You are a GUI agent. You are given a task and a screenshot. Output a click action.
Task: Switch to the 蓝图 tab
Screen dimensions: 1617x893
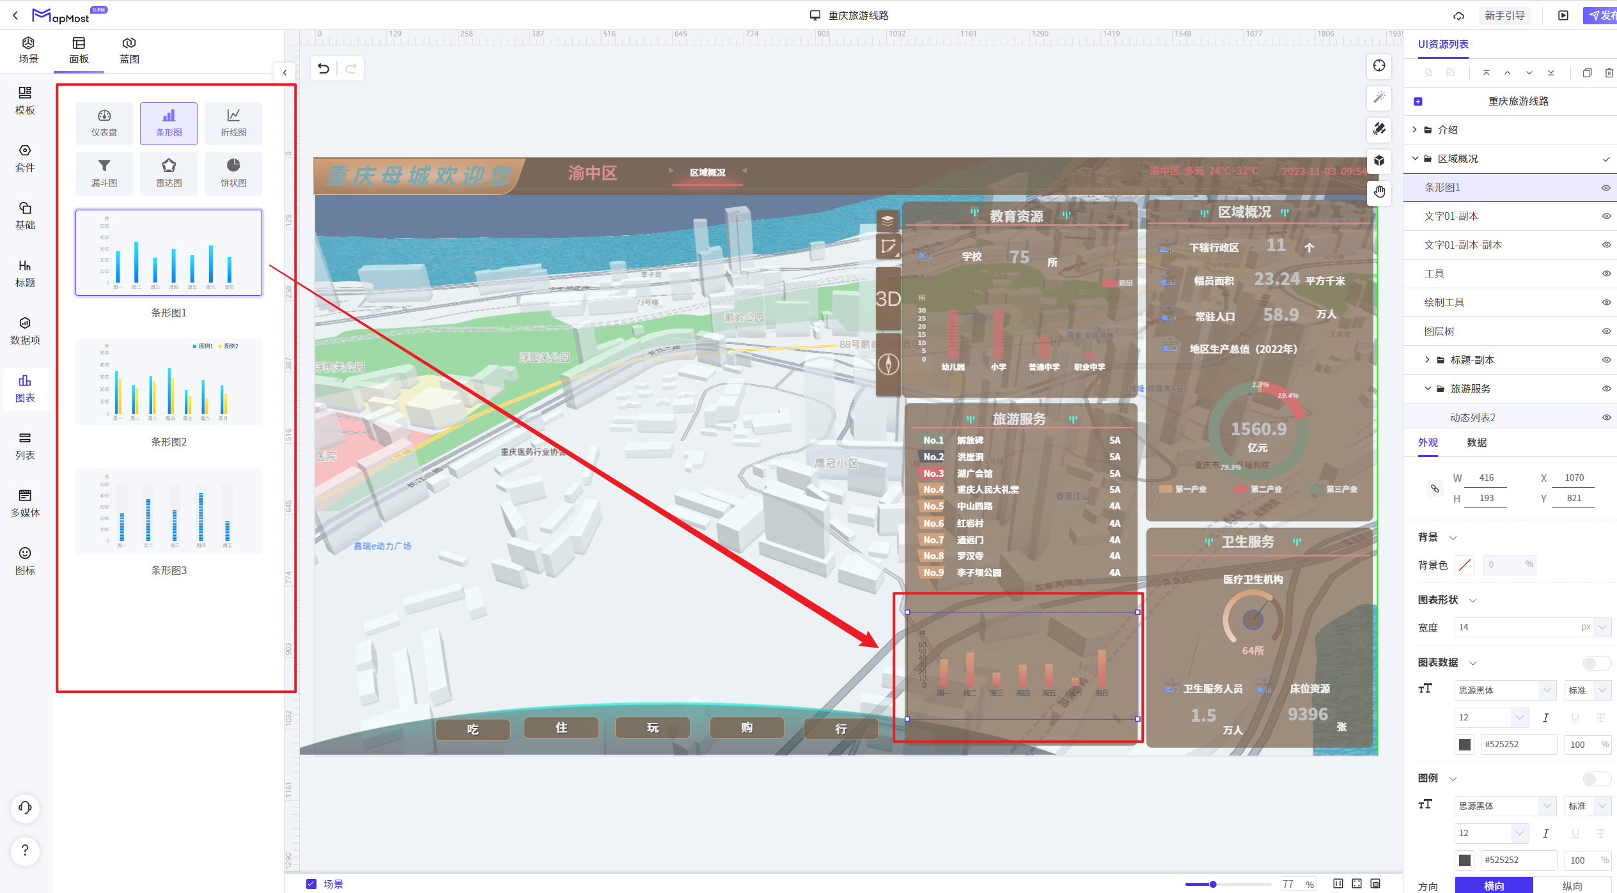(x=129, y=50)
